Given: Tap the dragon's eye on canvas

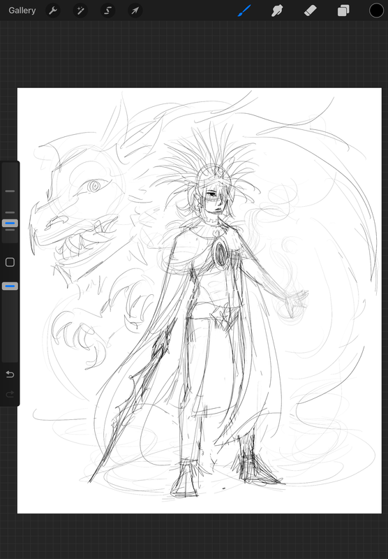Looking at the screenshot, I should pos(94,186).
